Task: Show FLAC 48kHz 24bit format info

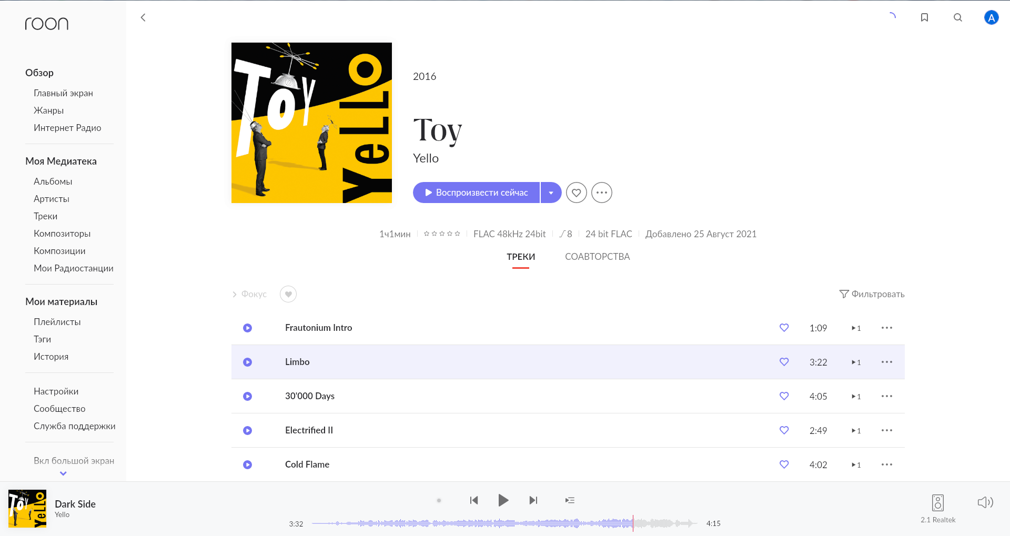Action: (x=509, y=234)
